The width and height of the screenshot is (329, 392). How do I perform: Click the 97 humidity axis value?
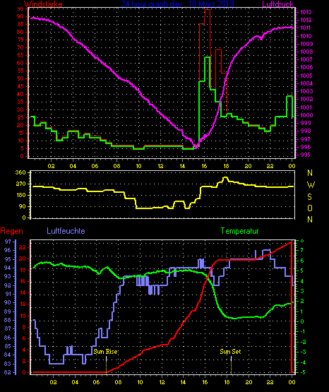click(x=8, y=242)
